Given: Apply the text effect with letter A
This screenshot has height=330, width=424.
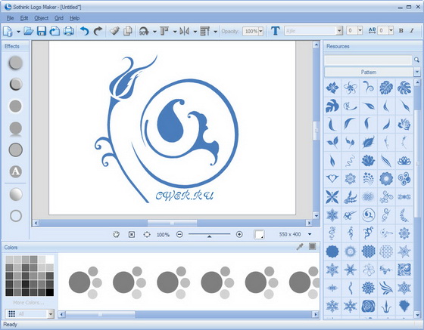Looking at the screenshot, I should coord(16,171).
